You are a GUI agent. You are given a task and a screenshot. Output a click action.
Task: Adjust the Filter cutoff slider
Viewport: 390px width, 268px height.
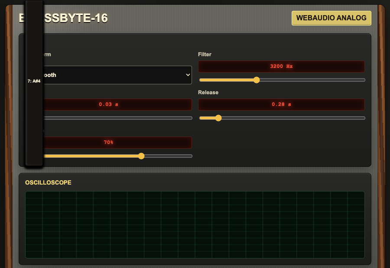click(282, 80)
